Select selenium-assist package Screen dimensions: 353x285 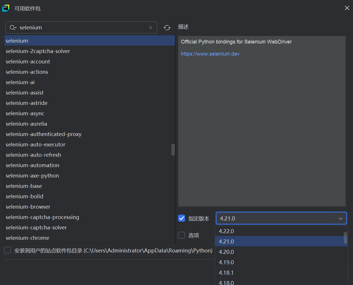pyautogui.click(x=90, y=93)
